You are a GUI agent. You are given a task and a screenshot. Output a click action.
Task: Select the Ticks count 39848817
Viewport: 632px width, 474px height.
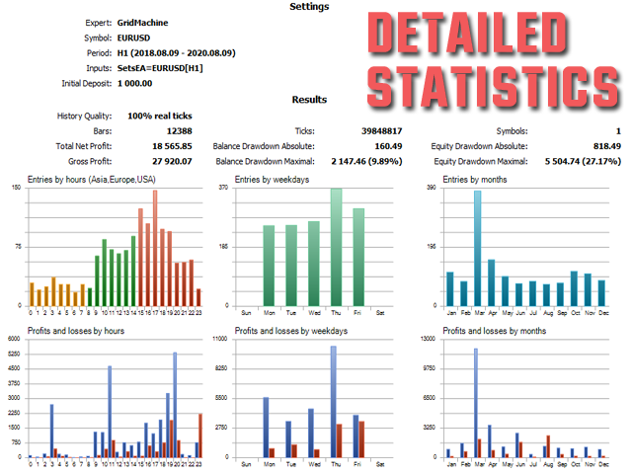[409, 131]
